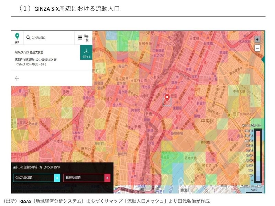The image size is (275, 206).
Task: Click the 六本木 map label
Action: tap(58, 141)
